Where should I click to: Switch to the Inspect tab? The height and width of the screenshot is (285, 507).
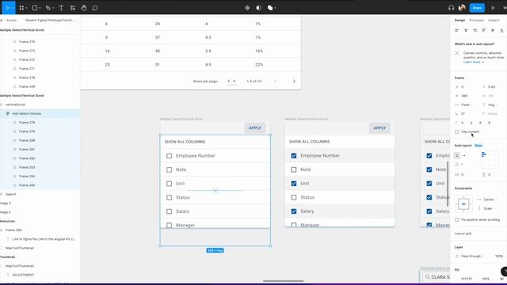(494, 21)
